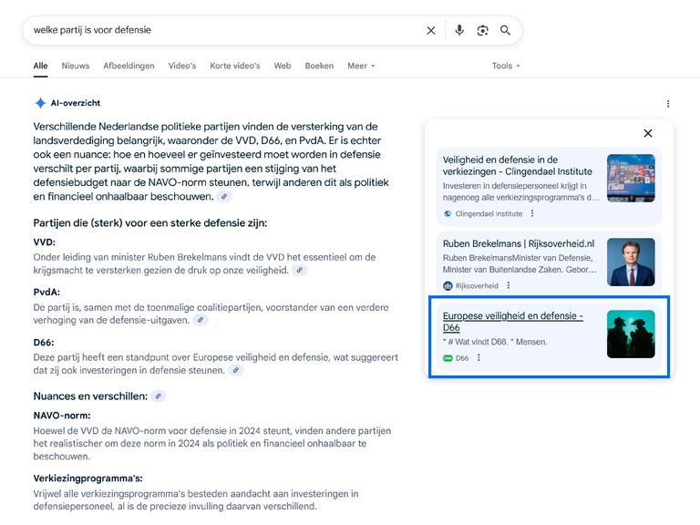Open Ruben Brekelmans Rijksoverheid.nl result

pos(518,243)
